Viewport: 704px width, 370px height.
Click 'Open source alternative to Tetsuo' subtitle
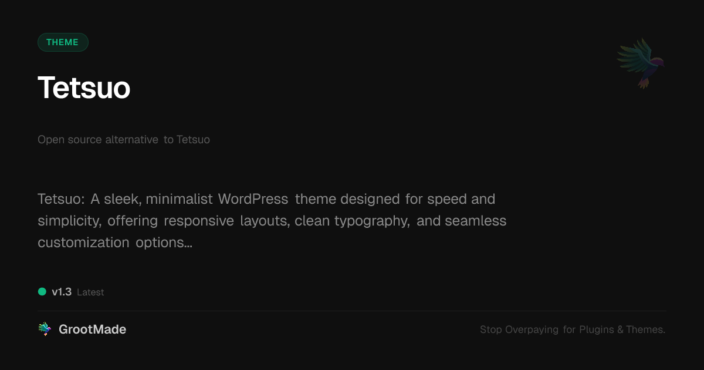pos(124,140)
